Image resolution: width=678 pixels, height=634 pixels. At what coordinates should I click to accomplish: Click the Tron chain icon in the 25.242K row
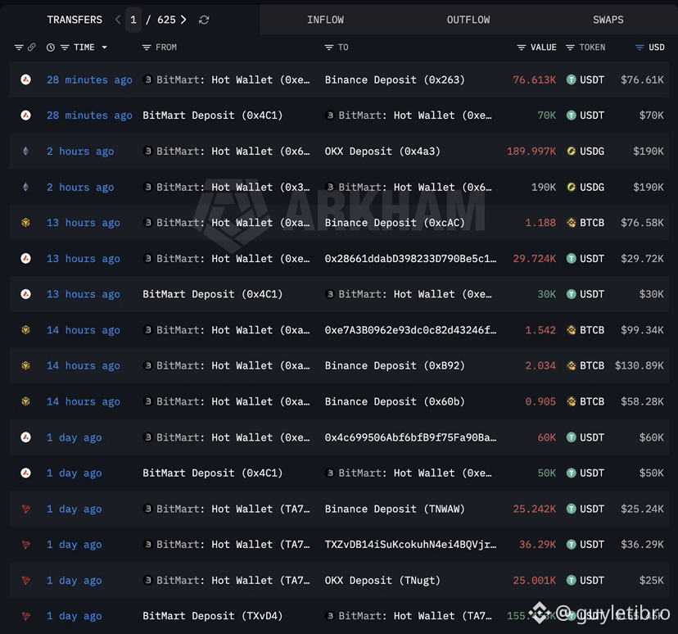pyautogui.click(x=26, y=509)
